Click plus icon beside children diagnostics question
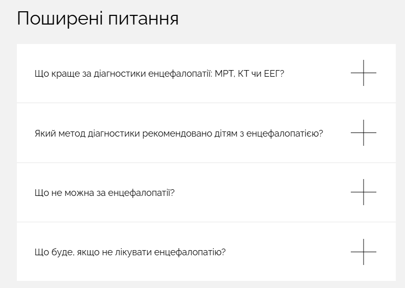405x288 pixels. (364, 133)
